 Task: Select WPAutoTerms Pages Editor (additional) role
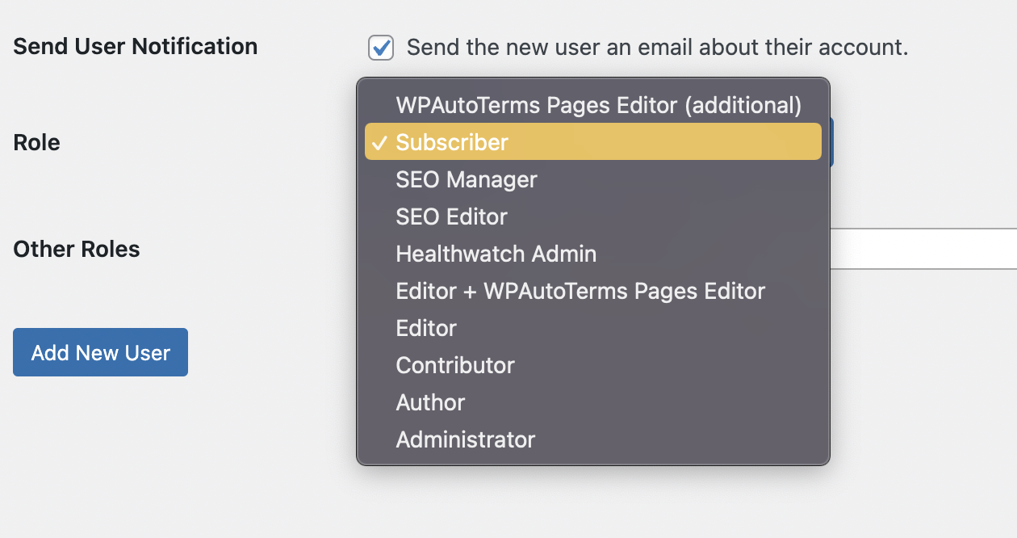(598, 105)
